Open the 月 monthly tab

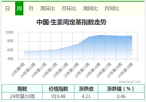click(31, 9)
